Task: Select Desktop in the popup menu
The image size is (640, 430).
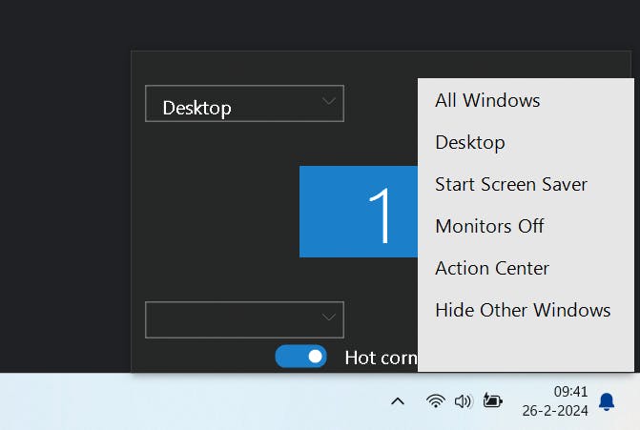Action: click(470, 142)
